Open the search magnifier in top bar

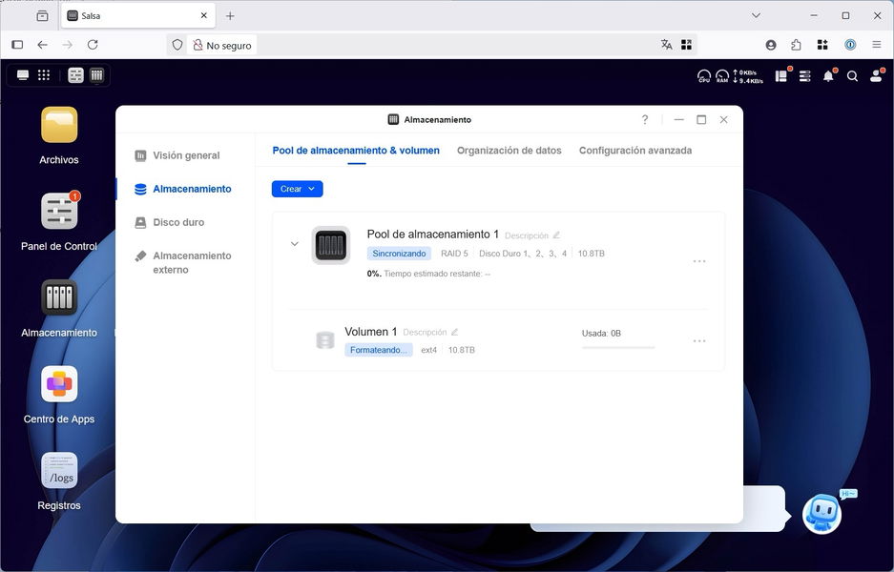(852, 76)
